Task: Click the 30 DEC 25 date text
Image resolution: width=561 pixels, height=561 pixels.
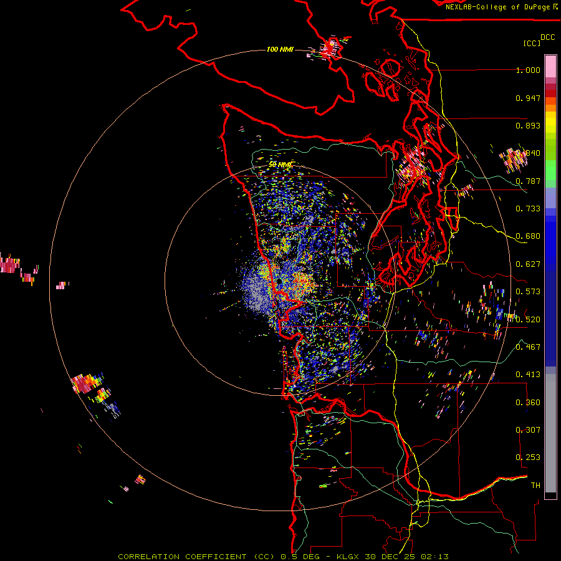Action: (391, 557)
